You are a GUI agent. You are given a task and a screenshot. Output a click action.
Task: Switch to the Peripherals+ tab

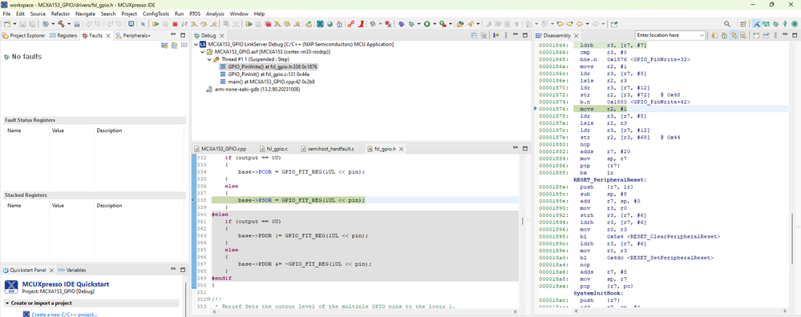(133, 36)
